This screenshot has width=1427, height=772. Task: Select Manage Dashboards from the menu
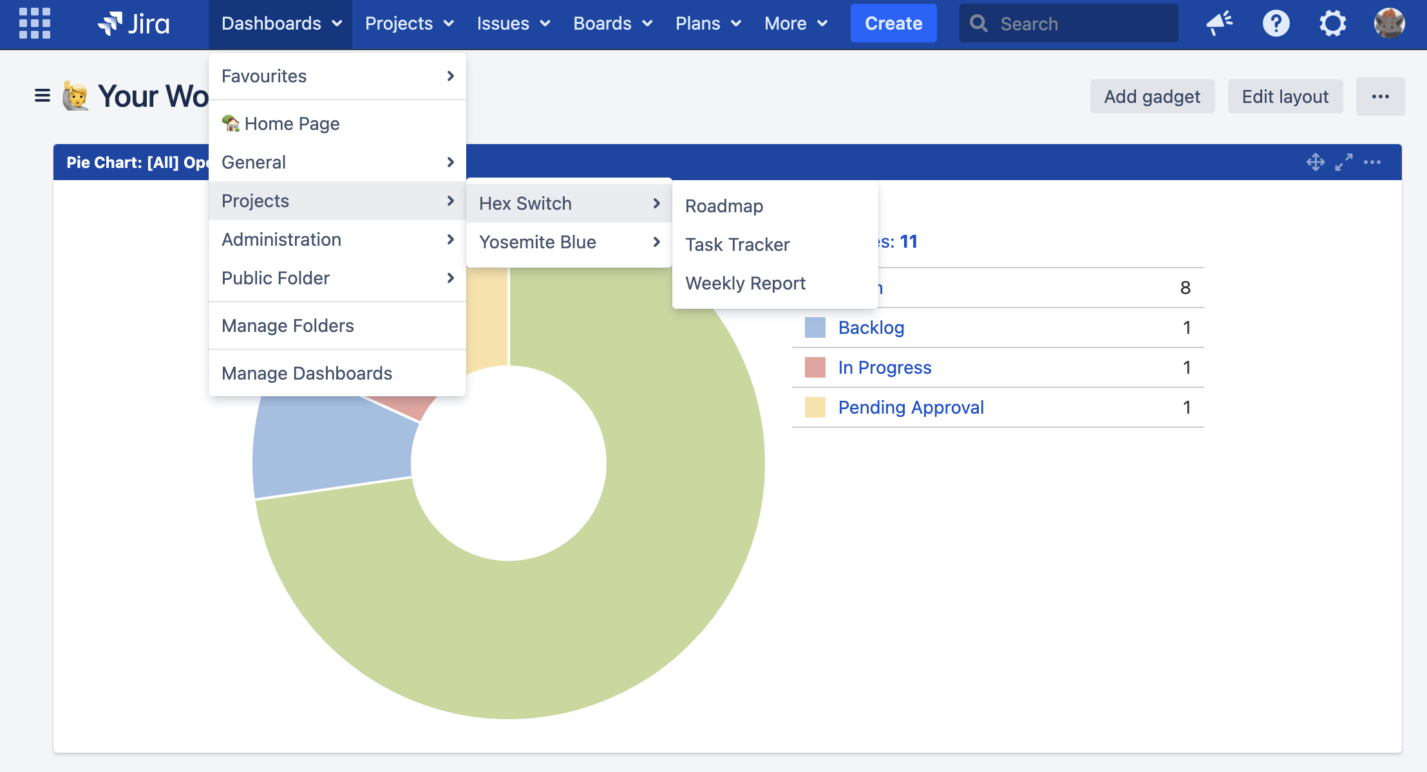click(307, 372)
